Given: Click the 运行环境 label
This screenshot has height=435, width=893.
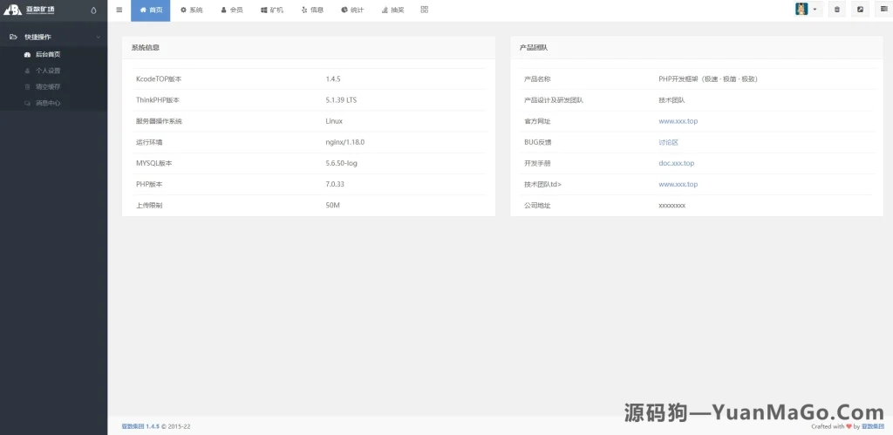Looking at the screenshot, I should pyautogui.click(x=149, y=142).
